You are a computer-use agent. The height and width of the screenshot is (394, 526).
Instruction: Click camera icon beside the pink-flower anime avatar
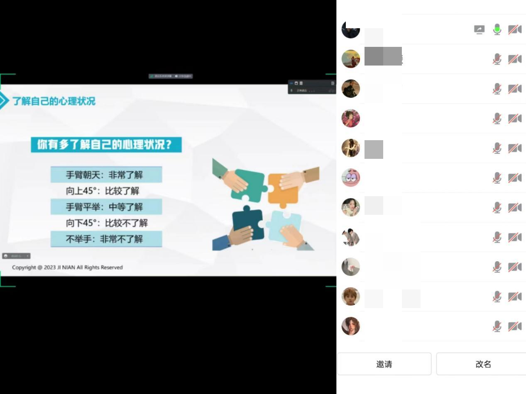click(515, 119)
